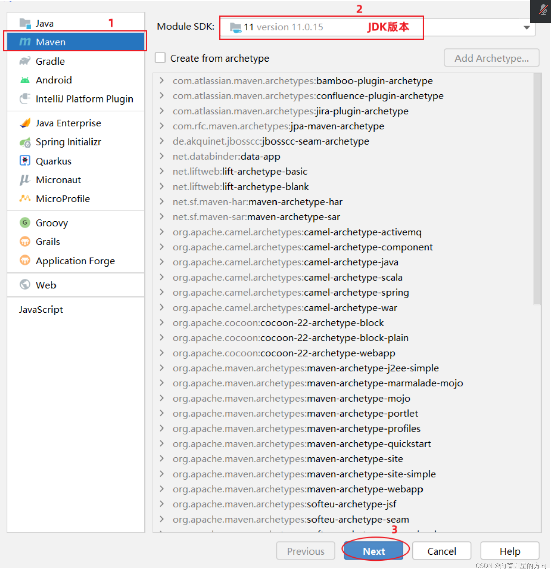Select maven-archetype-sar in the list
This screenshot has width=551, height=572.
(x=256, y=217)
